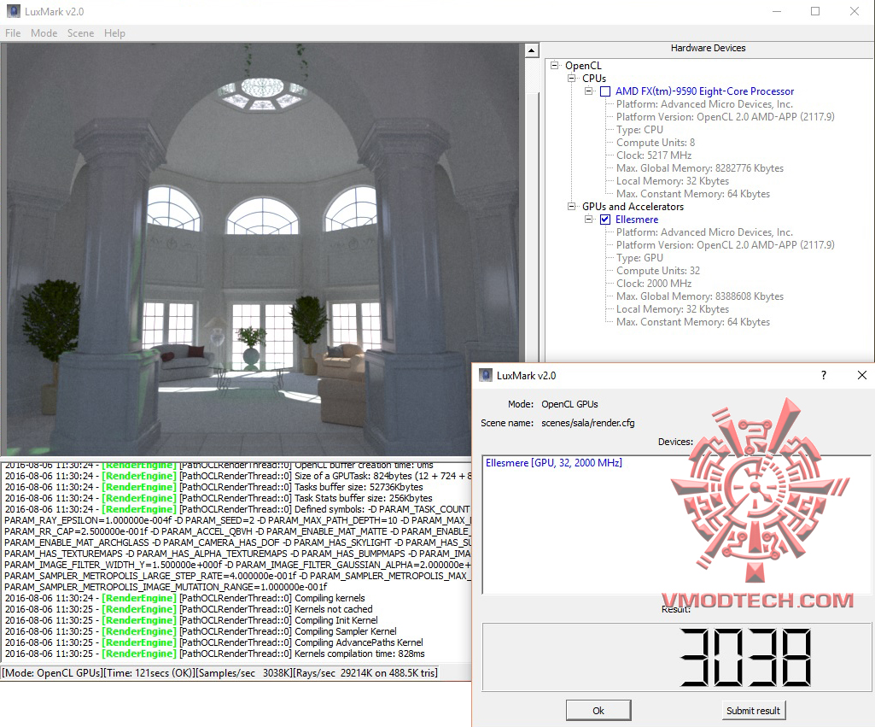Click 'OpenCL GPUs' mode value in dialog

click(569, 404)
